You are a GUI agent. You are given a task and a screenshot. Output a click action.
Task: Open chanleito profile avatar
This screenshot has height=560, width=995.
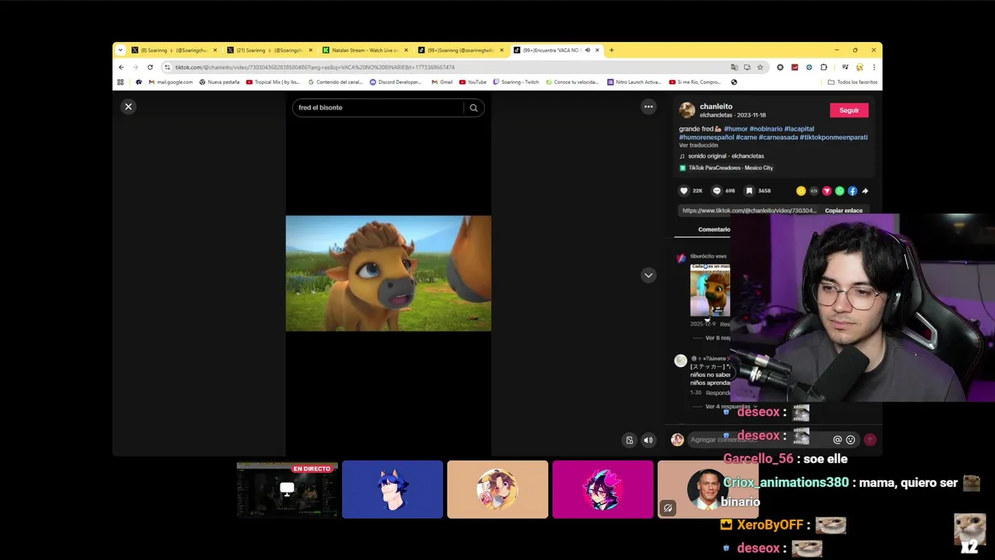[687, 110]
